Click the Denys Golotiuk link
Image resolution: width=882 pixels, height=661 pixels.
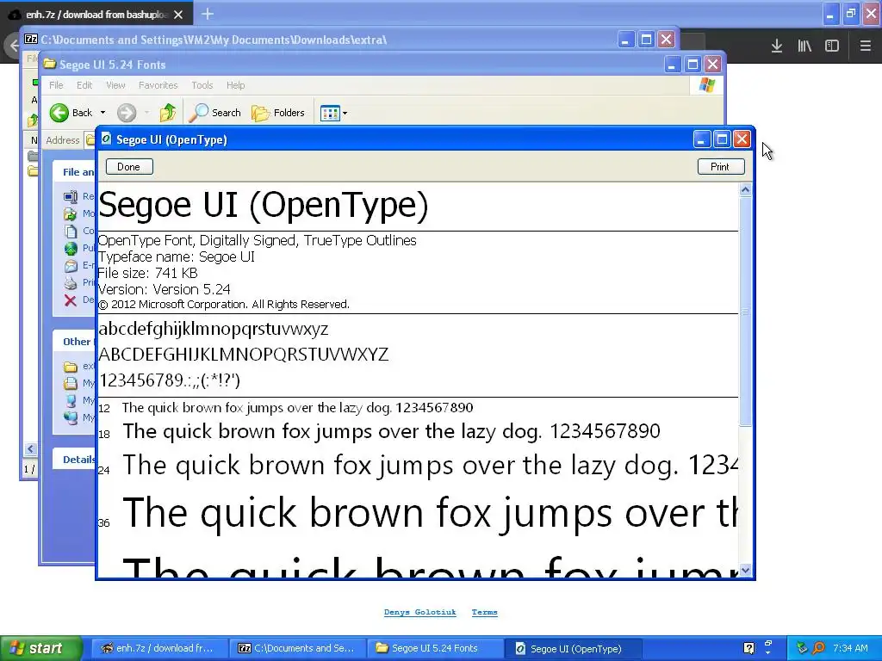coord(420,612)
